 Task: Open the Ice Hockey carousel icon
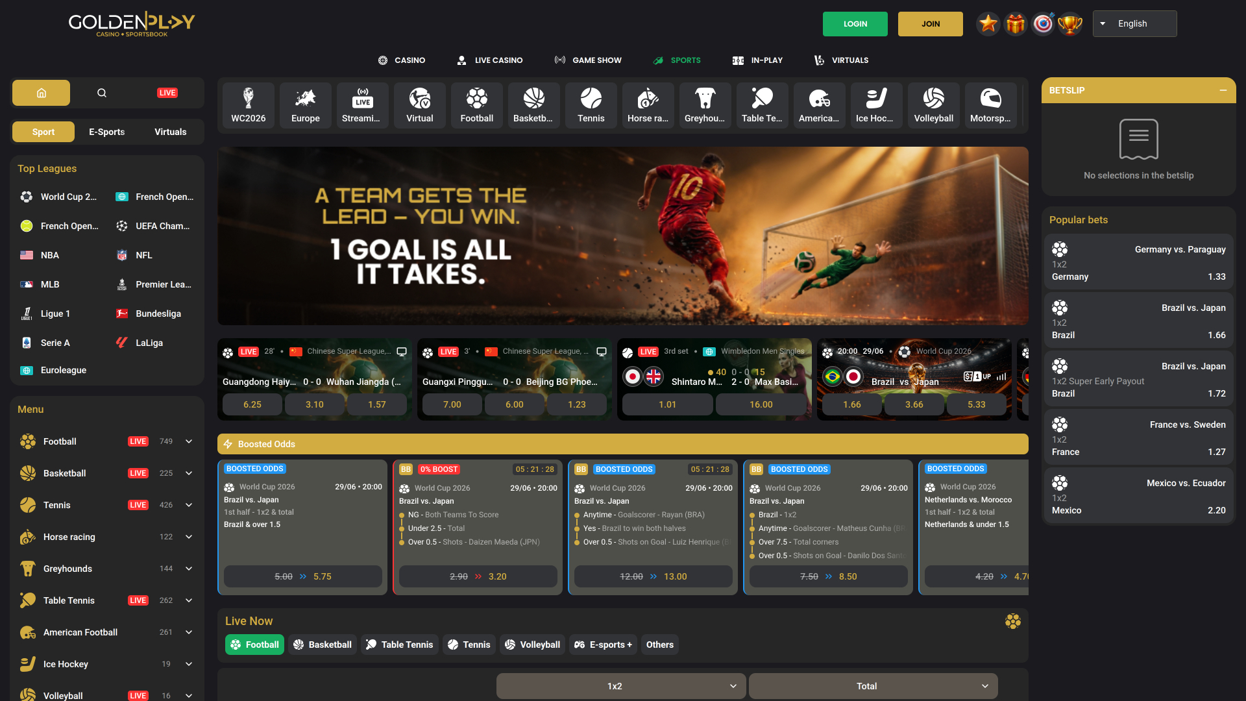(877, 105)
